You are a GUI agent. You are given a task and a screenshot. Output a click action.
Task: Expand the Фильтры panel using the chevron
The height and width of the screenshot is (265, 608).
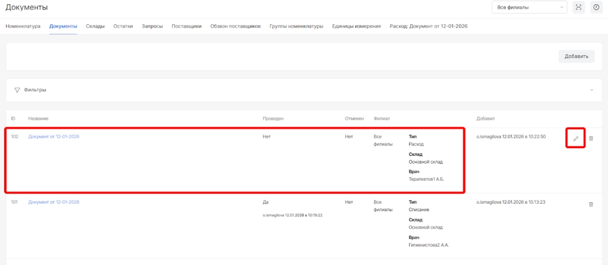click(x=591, y=90)
